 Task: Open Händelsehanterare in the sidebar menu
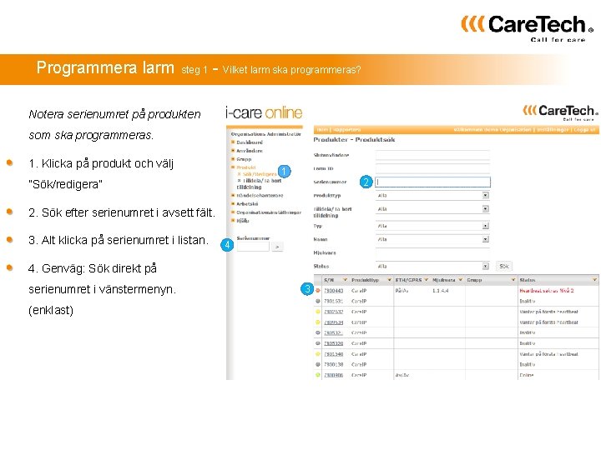[260, 196]
